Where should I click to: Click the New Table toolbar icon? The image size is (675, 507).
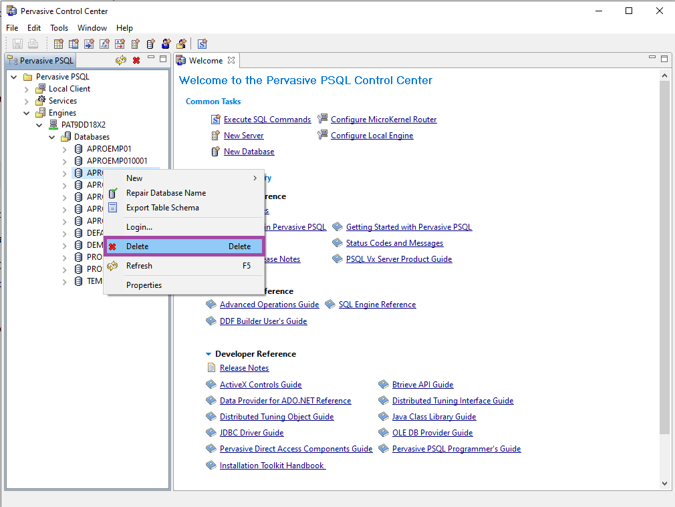(x=59, y=43)
